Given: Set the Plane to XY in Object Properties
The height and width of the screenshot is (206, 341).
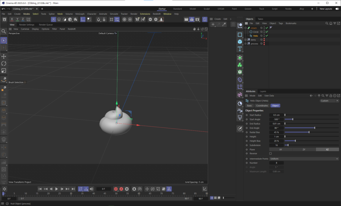Looking at the screenshot, I should tap(281, 149).
